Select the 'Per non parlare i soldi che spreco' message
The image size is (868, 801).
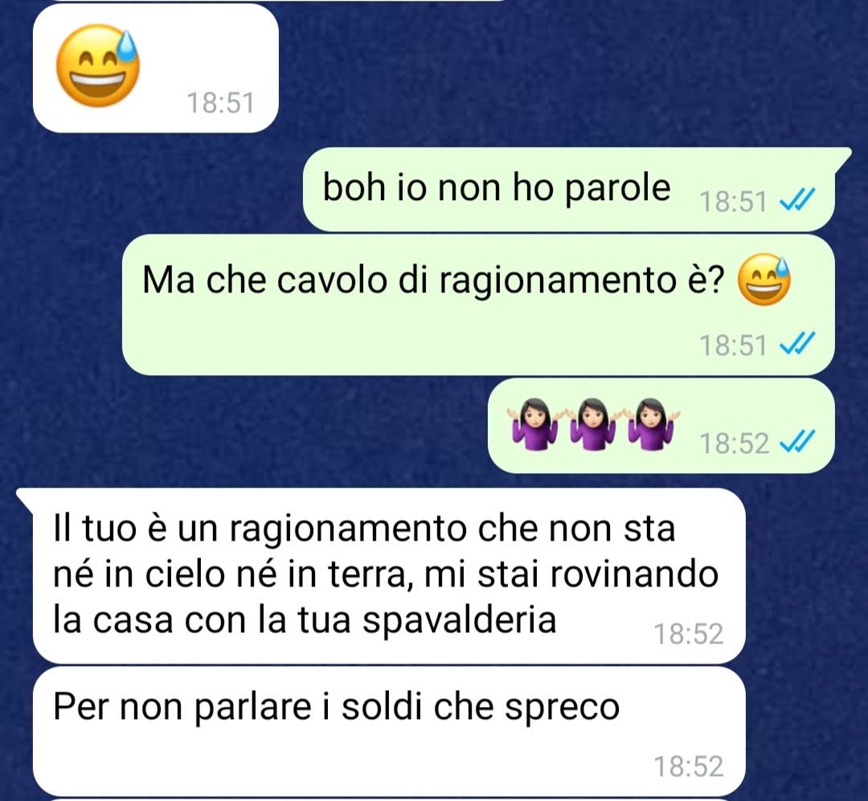(x=389, y=731)
